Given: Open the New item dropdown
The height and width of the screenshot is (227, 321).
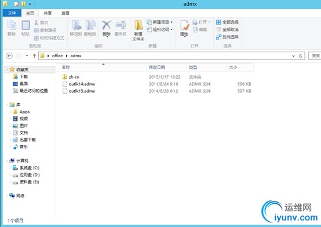Looking at the screenshot, I should pos(160,22).
